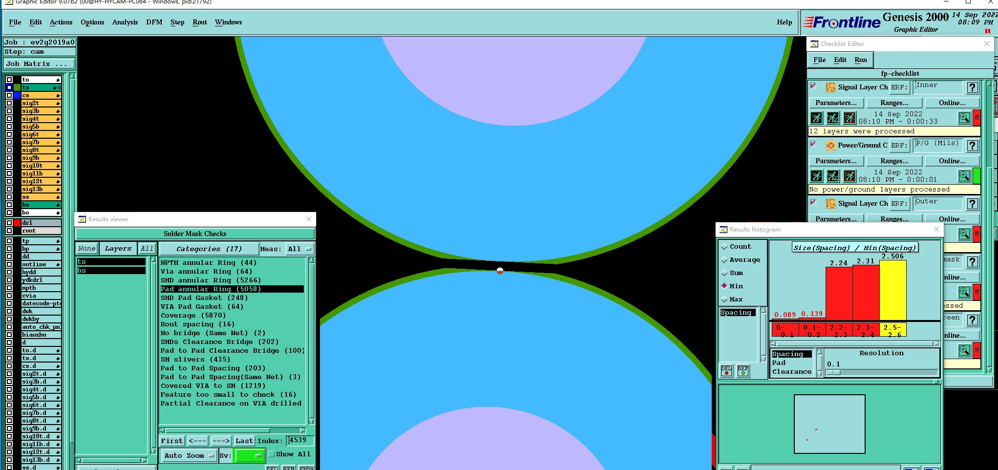The height and width of the screenshot is (470, 998).
Task: Click Resolution slider in histogram
Action: coord(881,373)
